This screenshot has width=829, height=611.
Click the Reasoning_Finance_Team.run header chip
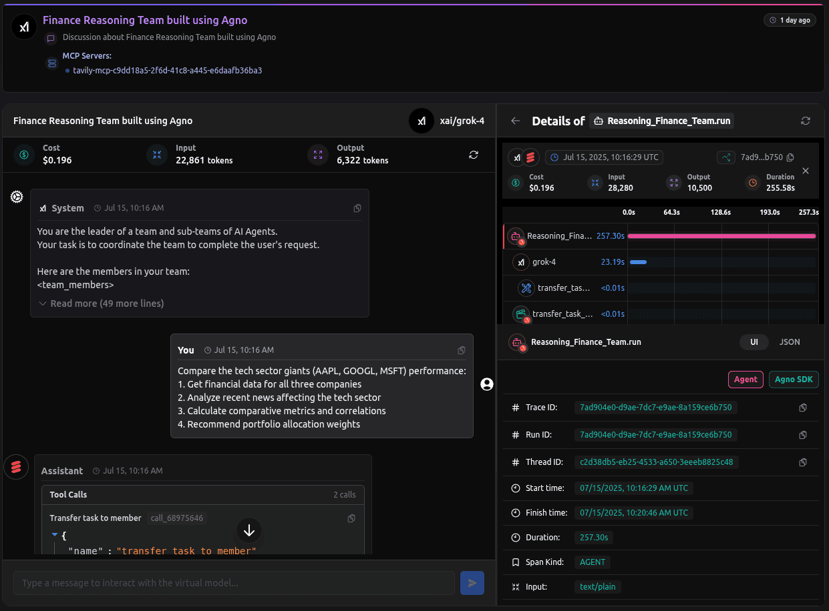coord(662,121)
